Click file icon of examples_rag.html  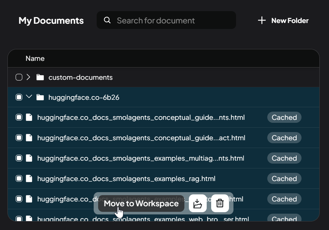pos(29,178)
